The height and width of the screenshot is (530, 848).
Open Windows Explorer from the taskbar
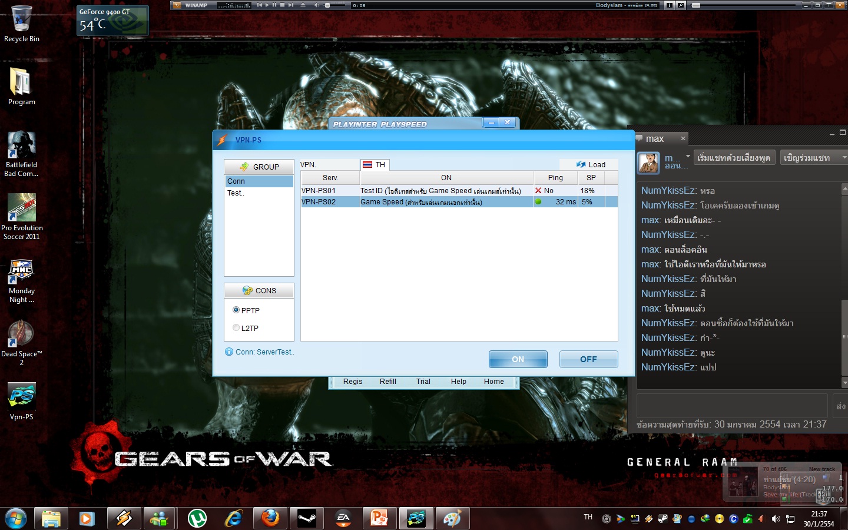(x=51, y=518)
